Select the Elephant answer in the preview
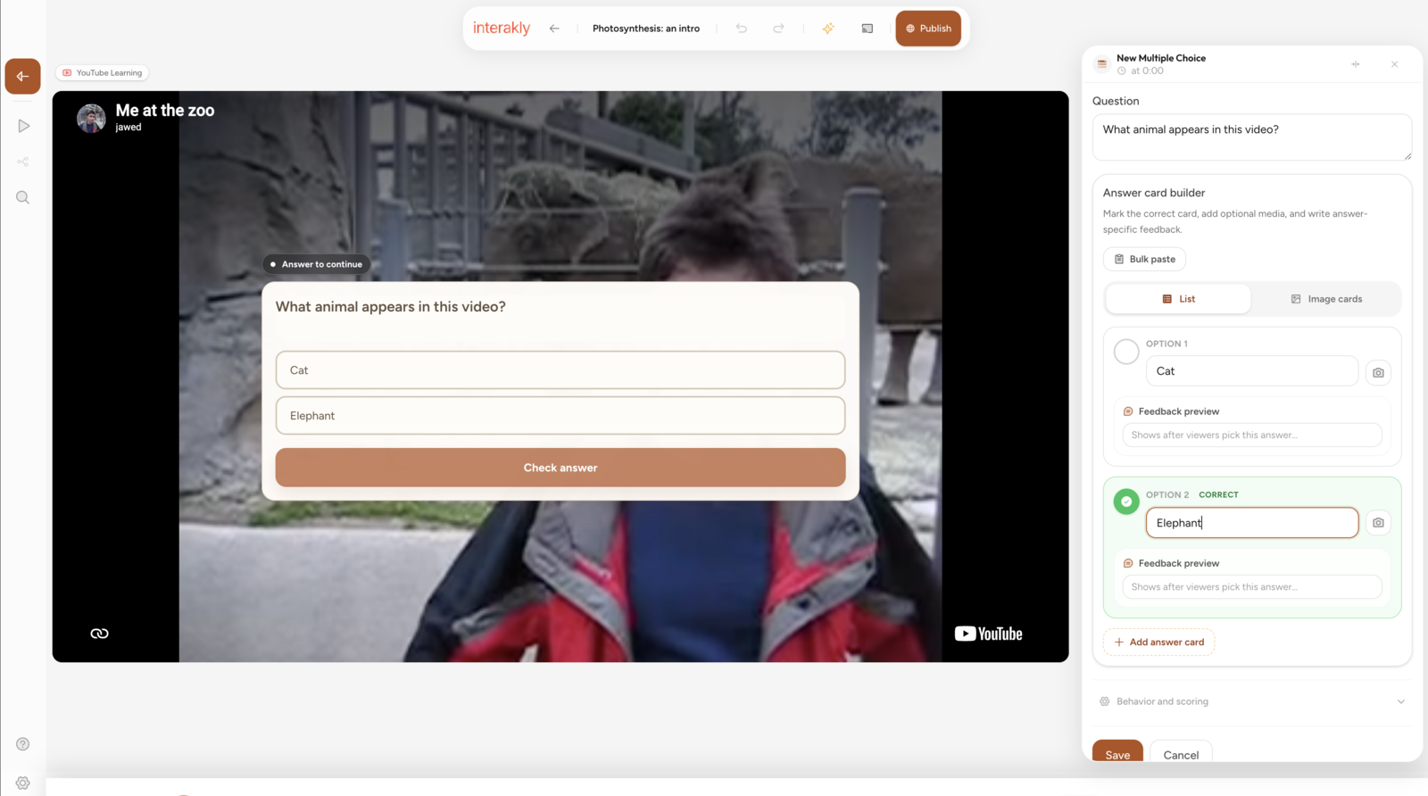Screen dimensions: 1428x796 point(560,416)
